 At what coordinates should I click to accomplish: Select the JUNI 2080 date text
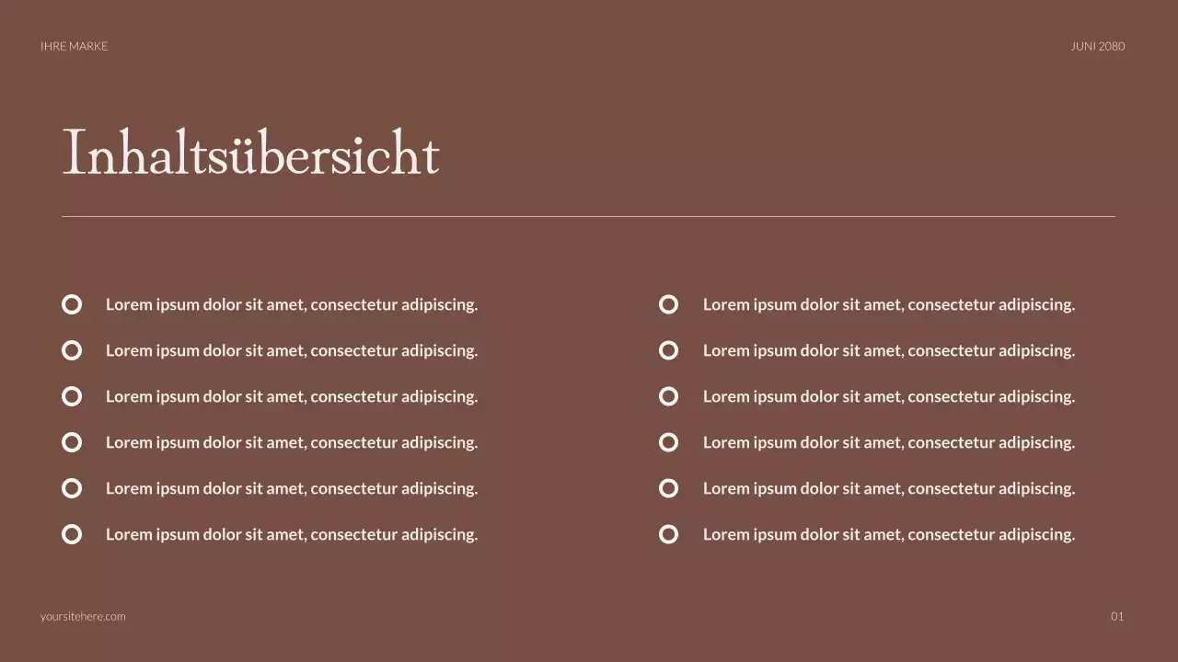[x=1097, y=45]
